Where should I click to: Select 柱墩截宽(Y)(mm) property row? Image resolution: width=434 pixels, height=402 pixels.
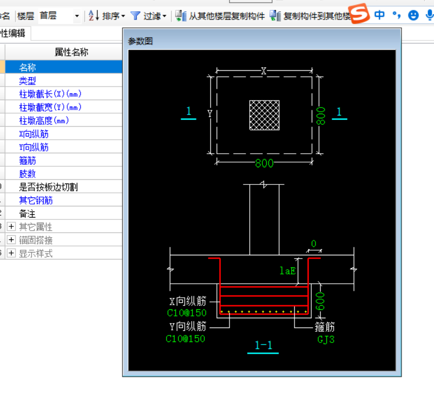64,107
